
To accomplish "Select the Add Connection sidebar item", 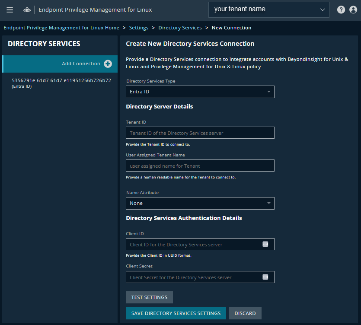I will [60, 64].
